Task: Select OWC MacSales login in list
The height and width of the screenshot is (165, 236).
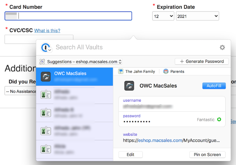Action: tap(74, 76)
